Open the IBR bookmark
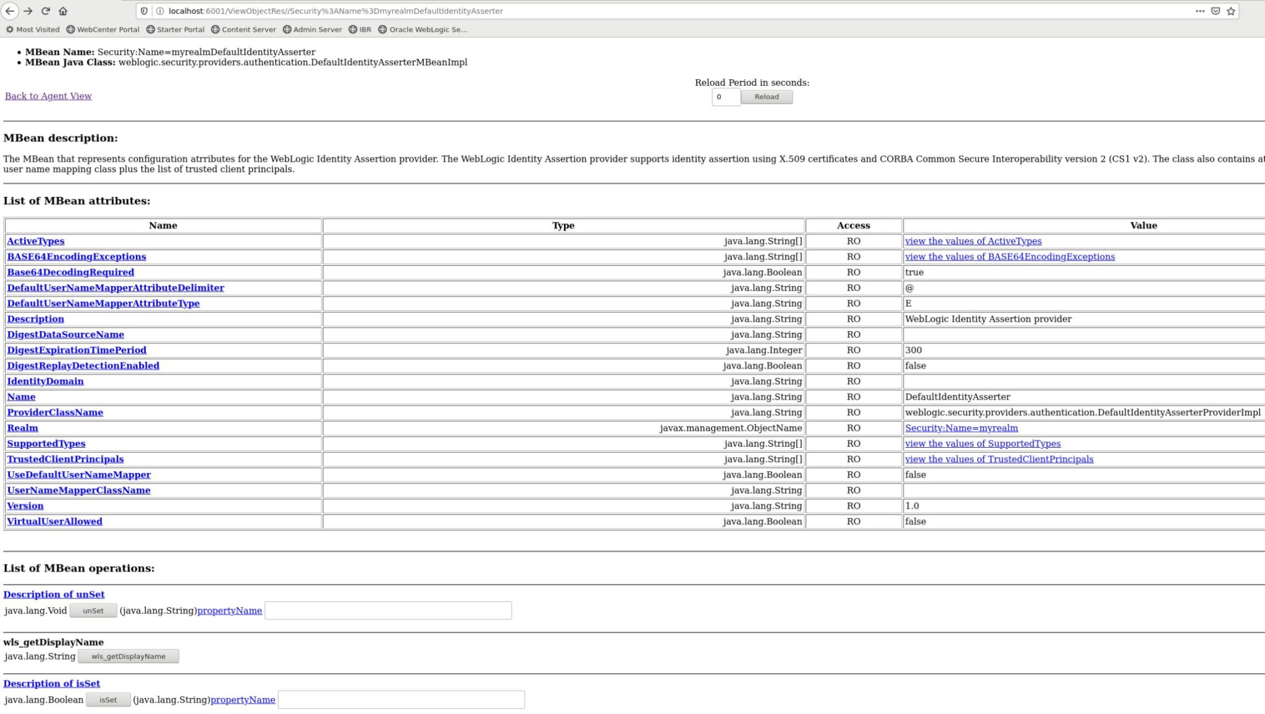Screen dimensions: 1265x714 [360, 29]
